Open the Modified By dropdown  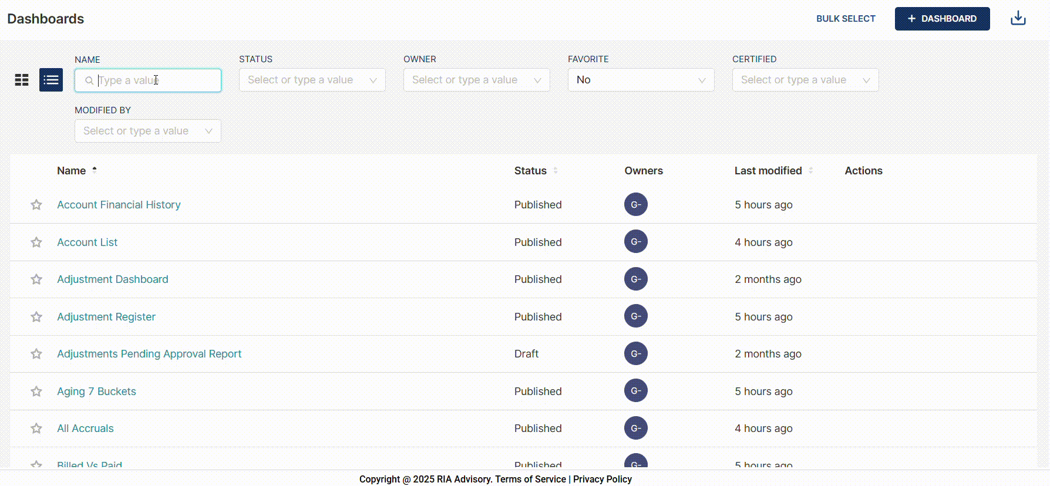[147, 131]
